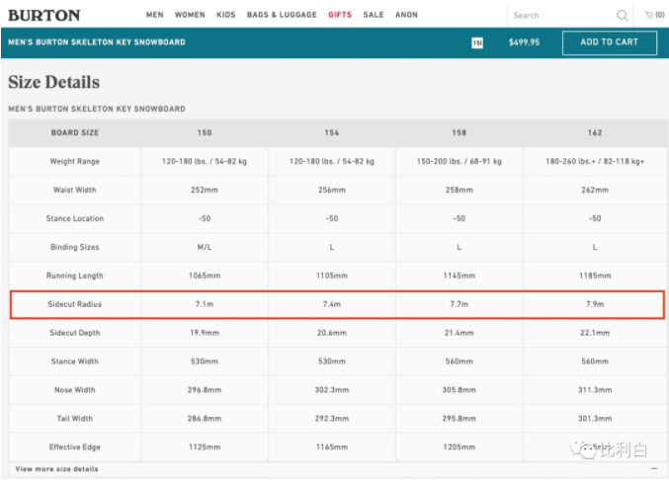Click the Size Details heading
This screenshot has height=480, width=669.
(53, 82)
